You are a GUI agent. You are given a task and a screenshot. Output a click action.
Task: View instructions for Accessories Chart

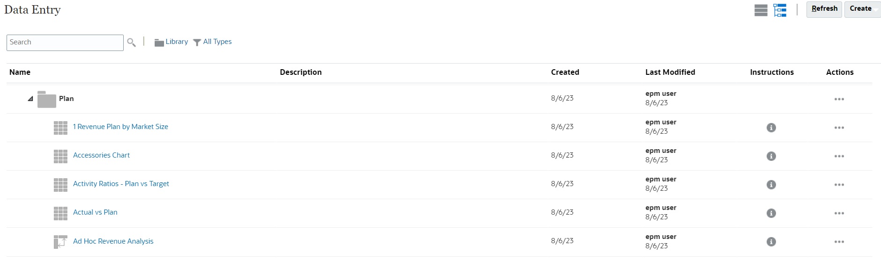[771, 156]
